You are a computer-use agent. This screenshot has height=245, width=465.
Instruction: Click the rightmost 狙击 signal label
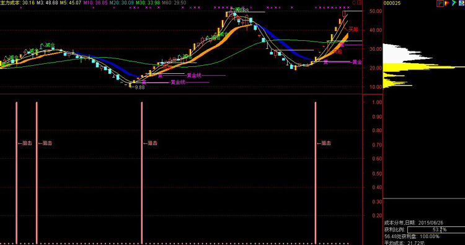point(324,143)
